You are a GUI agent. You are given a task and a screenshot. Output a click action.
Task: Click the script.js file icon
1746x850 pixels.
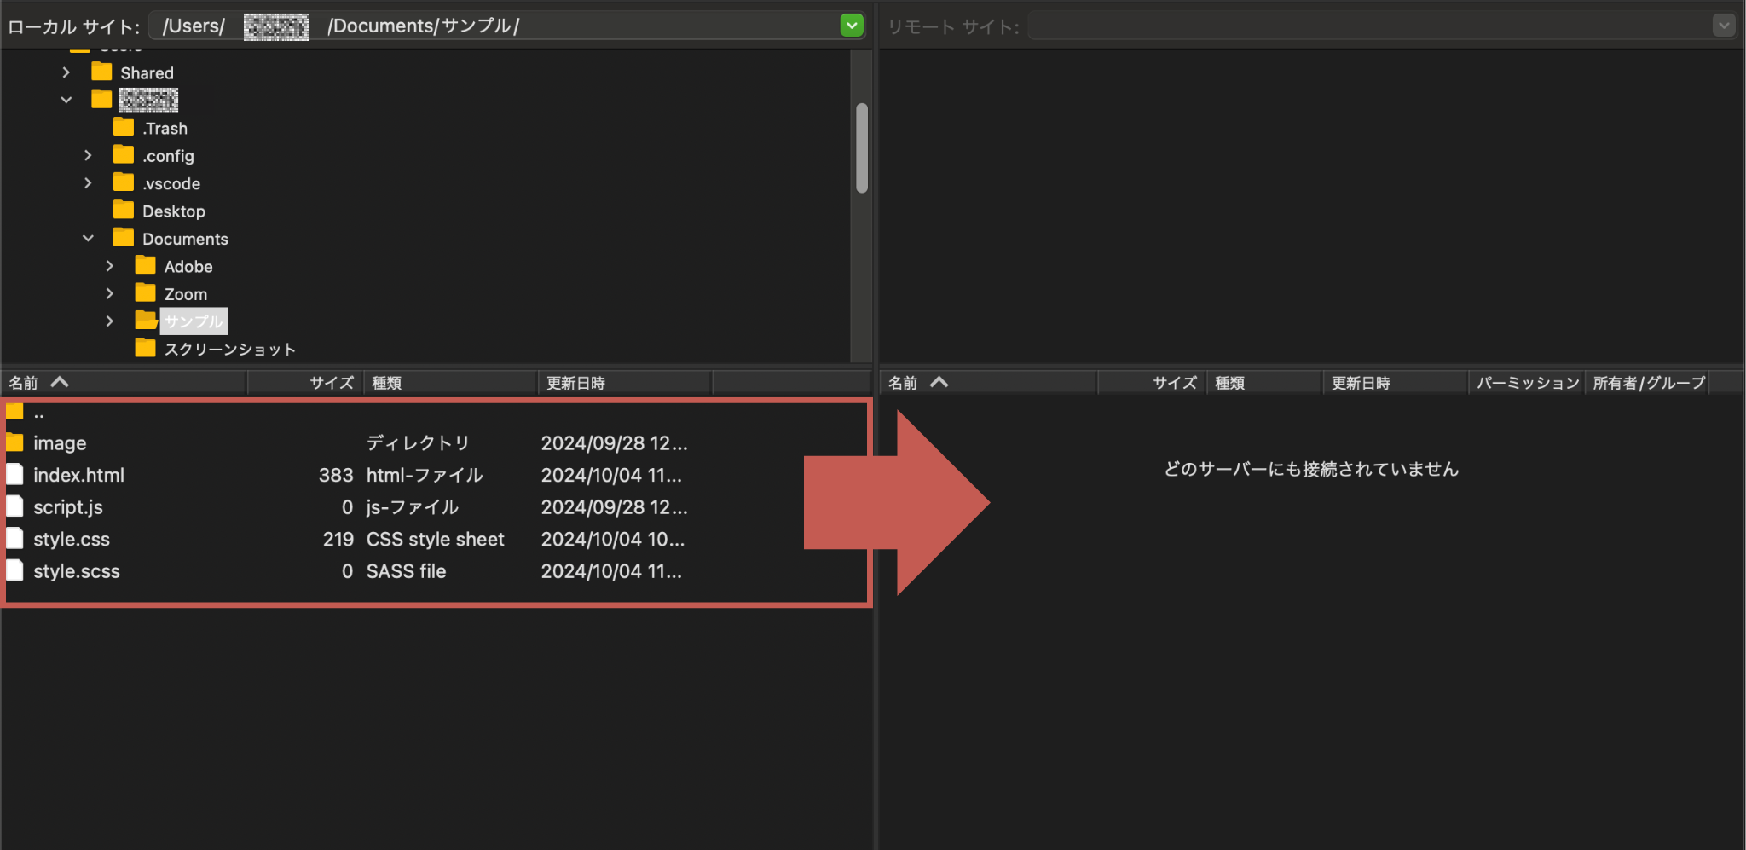[x=14, y=506]
